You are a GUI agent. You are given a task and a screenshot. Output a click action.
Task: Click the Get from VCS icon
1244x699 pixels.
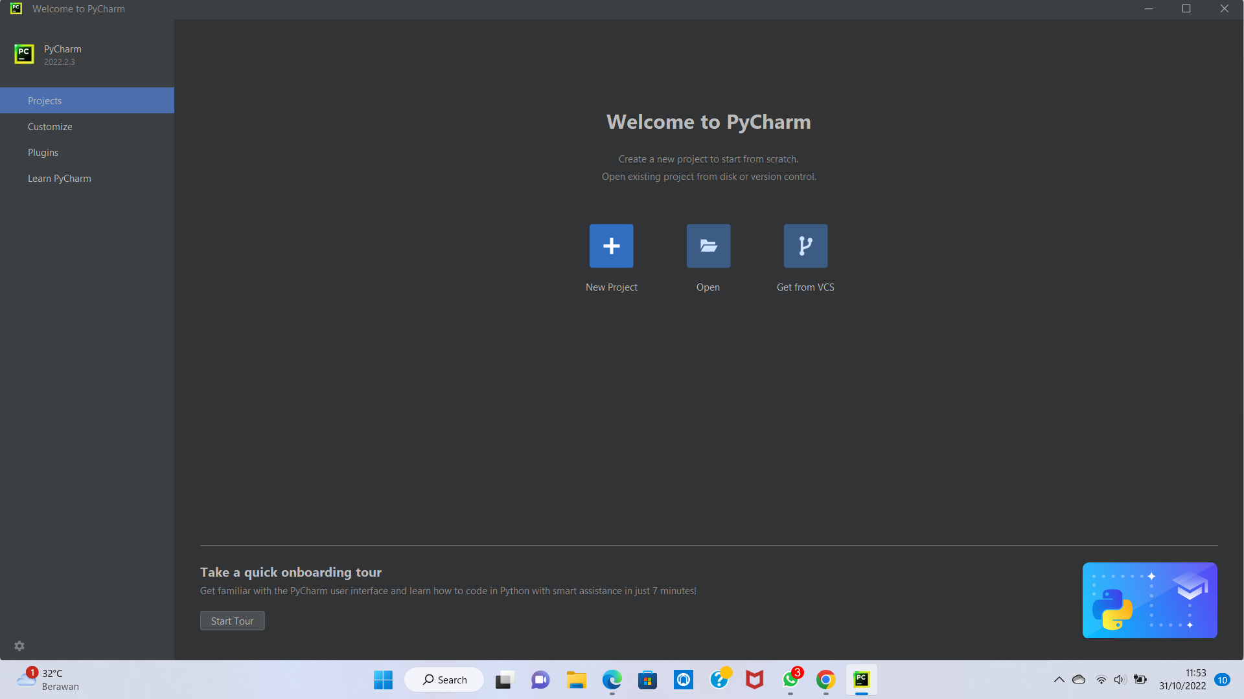pyautogui.click(x=805, y=246)
